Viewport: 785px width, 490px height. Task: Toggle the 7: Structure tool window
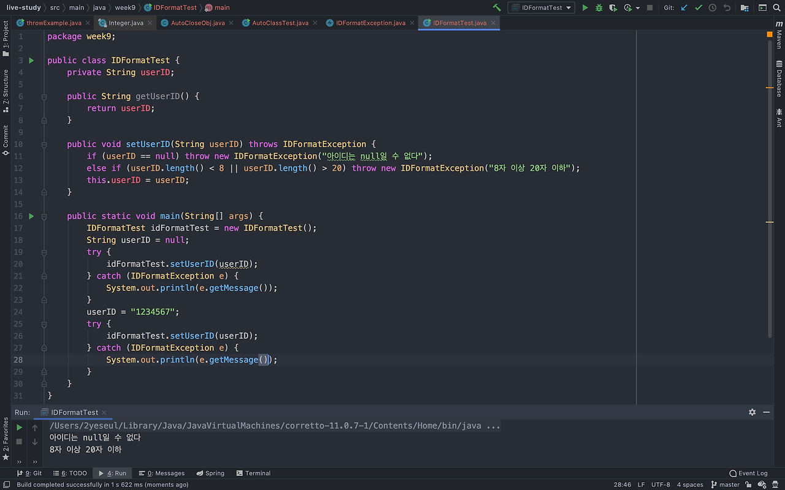(x=6, y=91)
